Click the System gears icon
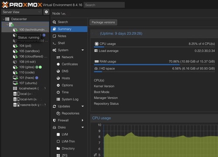The image size is (218, 157). [x=54, y=50]
